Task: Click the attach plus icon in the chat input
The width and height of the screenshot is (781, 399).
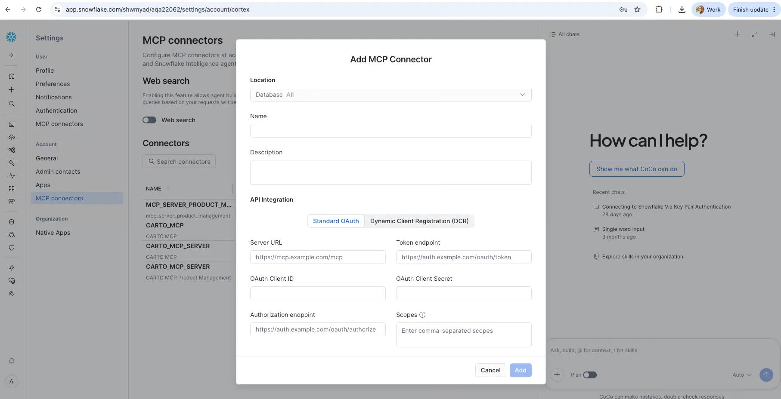Action: tap(557, 375)
